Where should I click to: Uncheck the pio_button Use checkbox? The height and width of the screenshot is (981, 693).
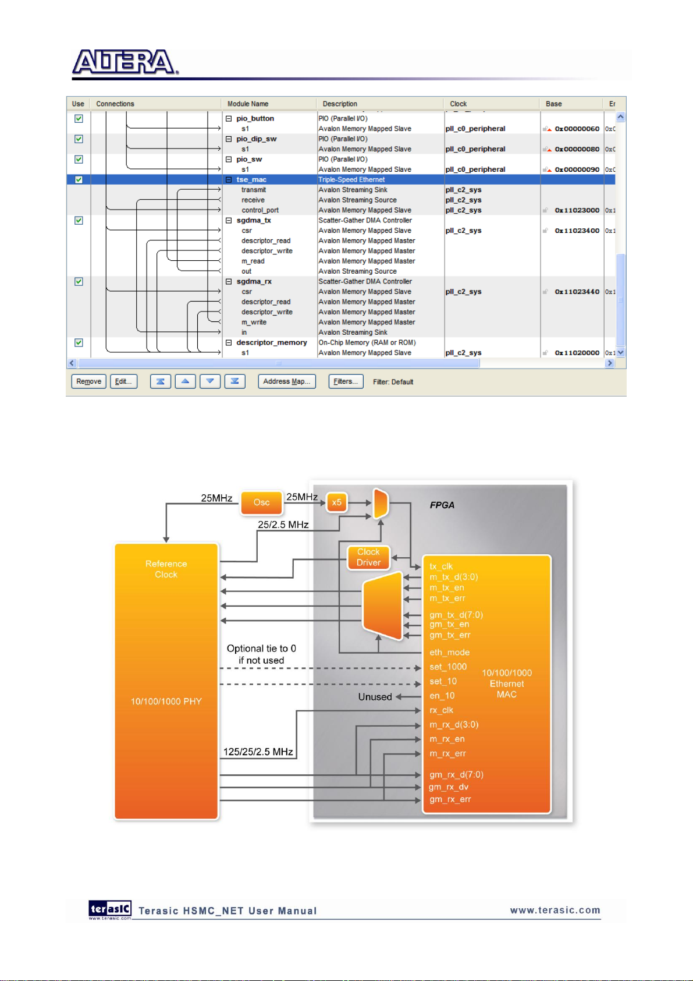click(x=79, y=119)
